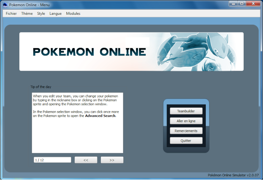263x189 pixels.
Task: Click the 'Advanced Search' bold text
Action: tap(100, 116)
